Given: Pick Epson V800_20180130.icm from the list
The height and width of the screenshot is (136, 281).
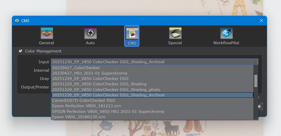Looking at the screenshot, I should click(79, 117).
